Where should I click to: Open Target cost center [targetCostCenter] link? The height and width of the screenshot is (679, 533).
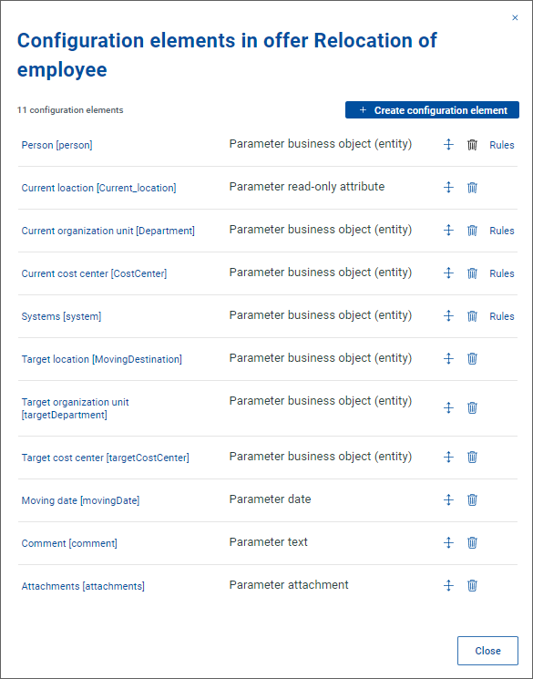pyautogui.click(x=105, y=458)
